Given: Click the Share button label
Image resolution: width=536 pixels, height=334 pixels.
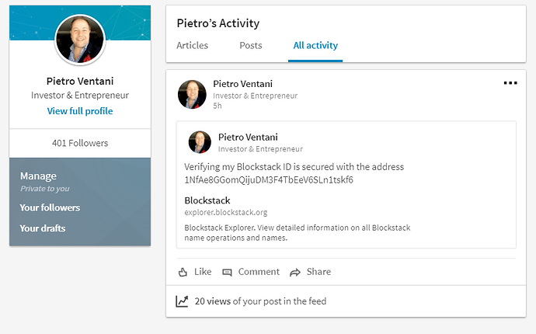Looking at the screenshot, I should pyautogui.click(x=318, y=272).
